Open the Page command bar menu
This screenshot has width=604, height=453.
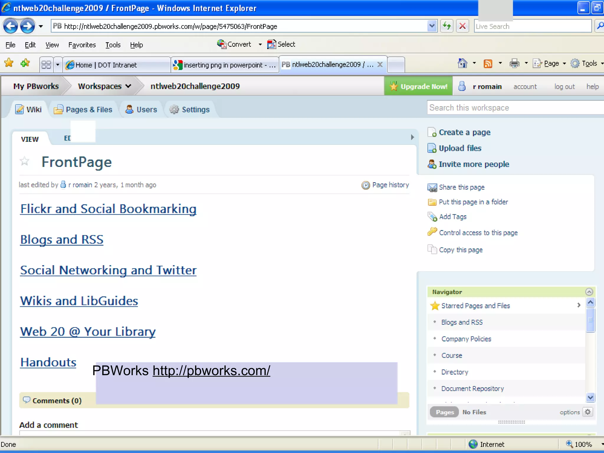(549, 63)
